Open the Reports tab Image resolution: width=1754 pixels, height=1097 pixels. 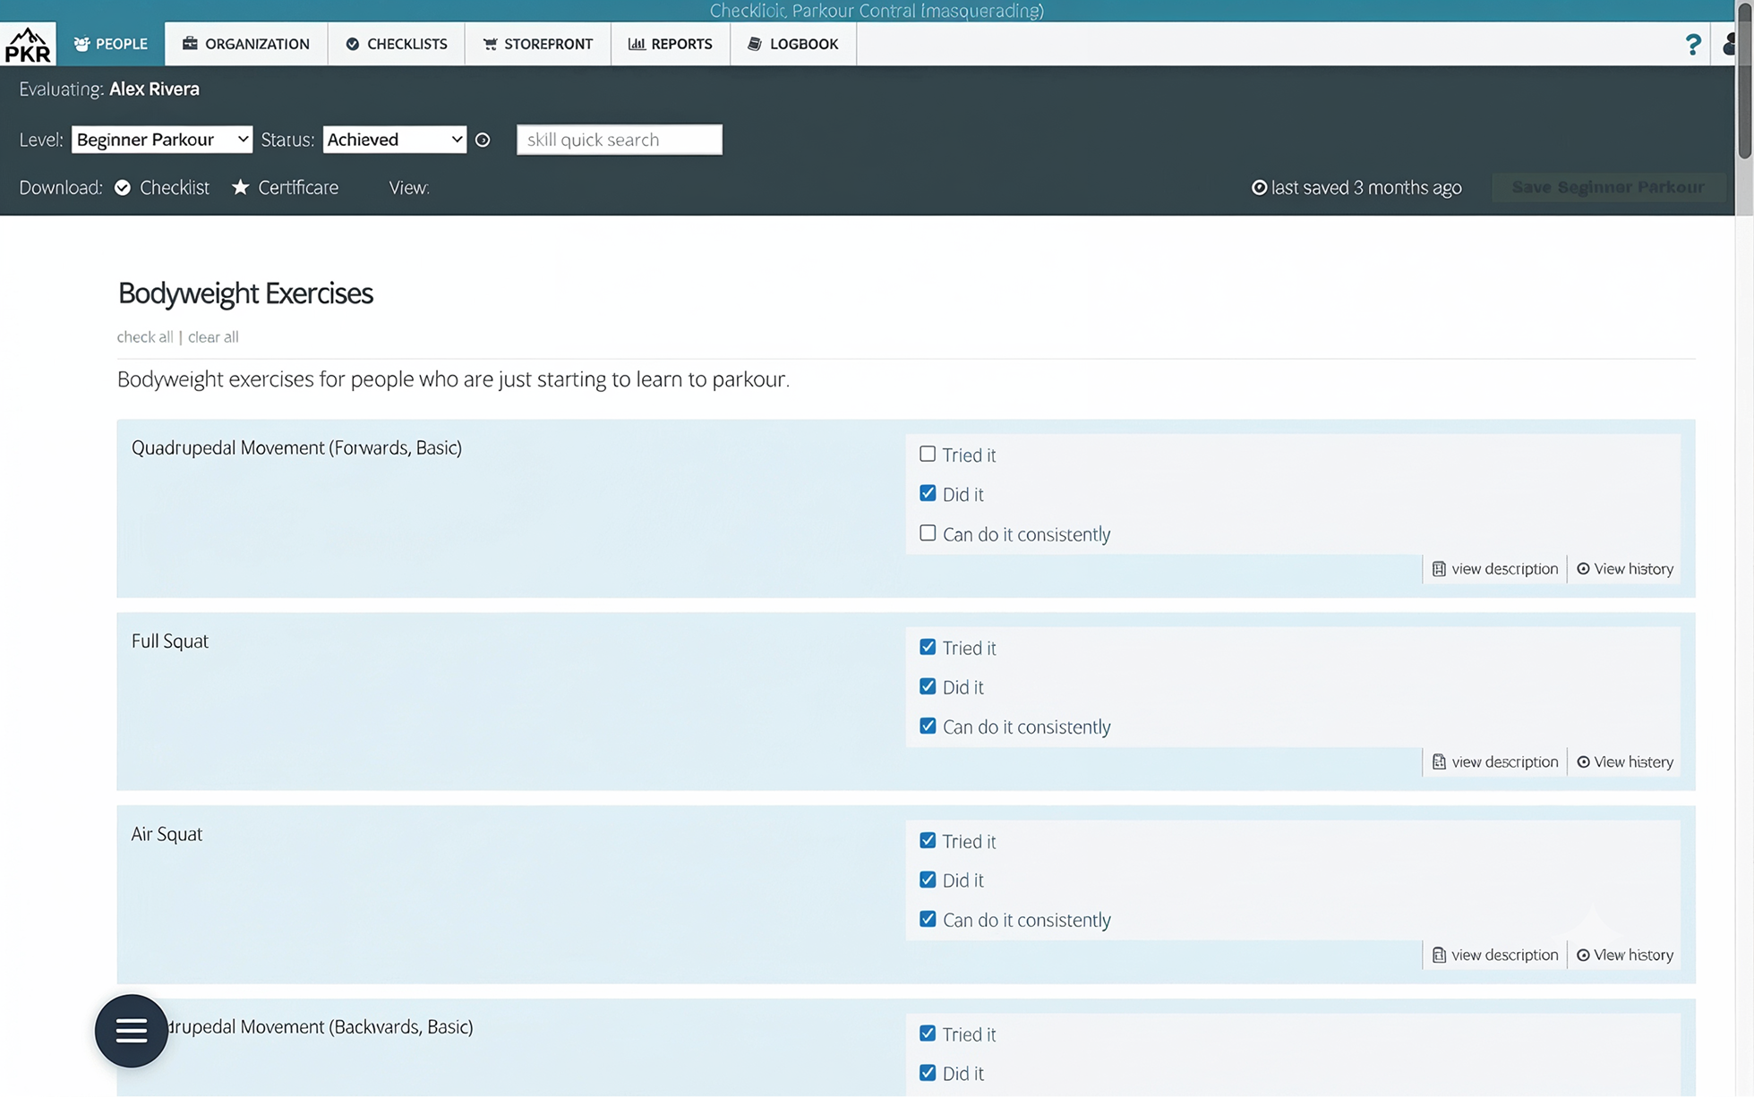point(671,44)
